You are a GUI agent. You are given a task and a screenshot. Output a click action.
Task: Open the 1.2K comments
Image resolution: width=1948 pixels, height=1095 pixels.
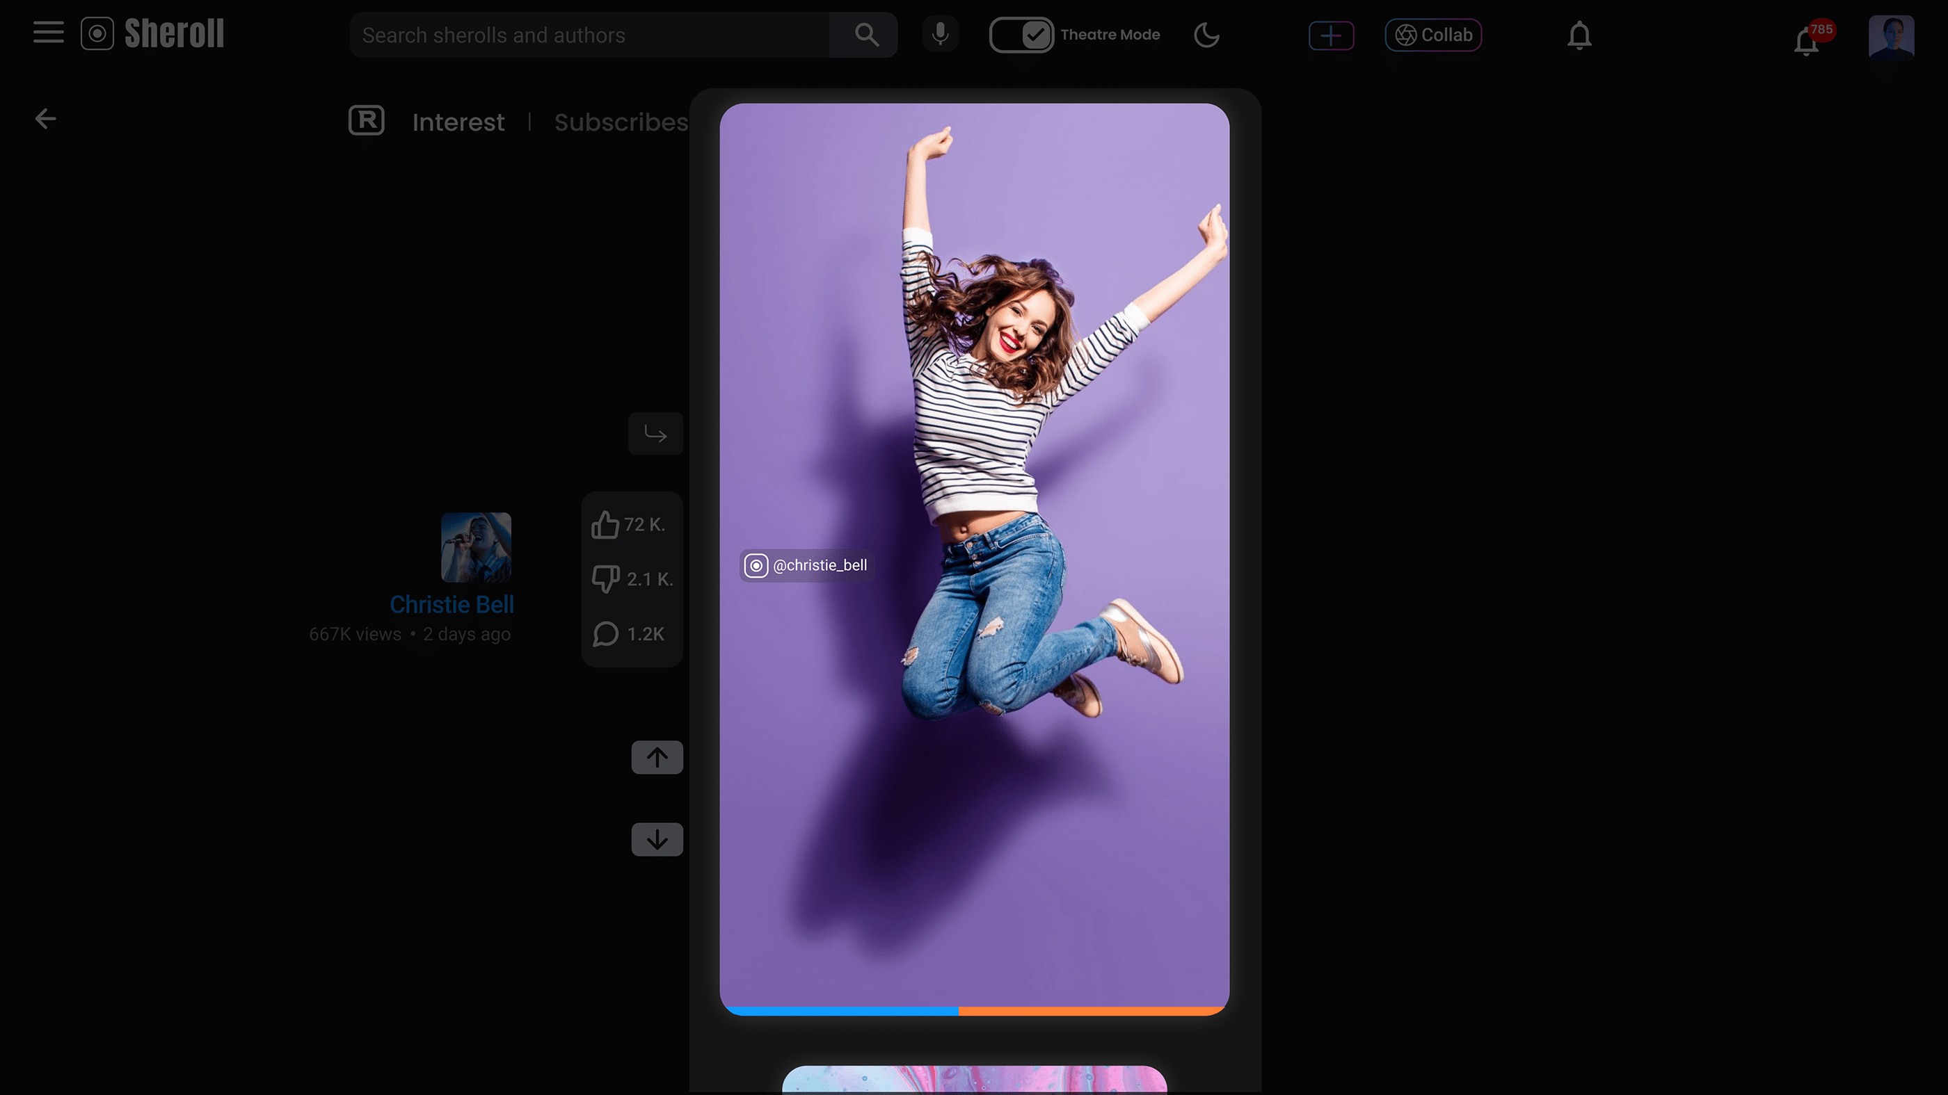[606, 634]
